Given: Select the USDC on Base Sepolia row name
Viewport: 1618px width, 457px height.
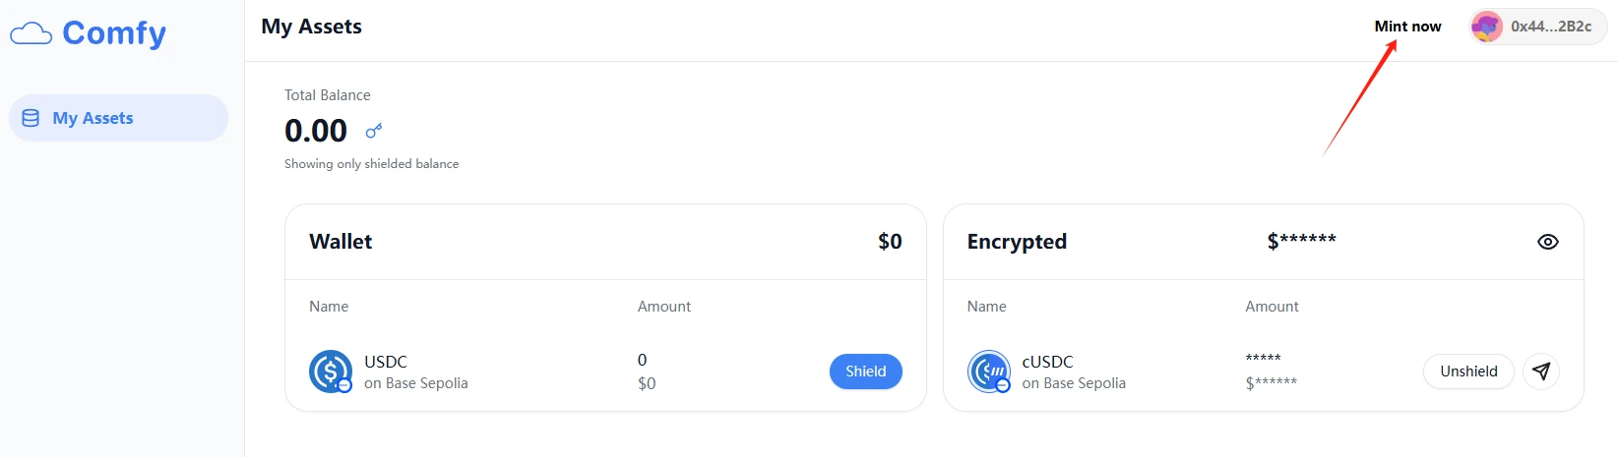Looking at the screenshot, I should click(x=415, y=371).
